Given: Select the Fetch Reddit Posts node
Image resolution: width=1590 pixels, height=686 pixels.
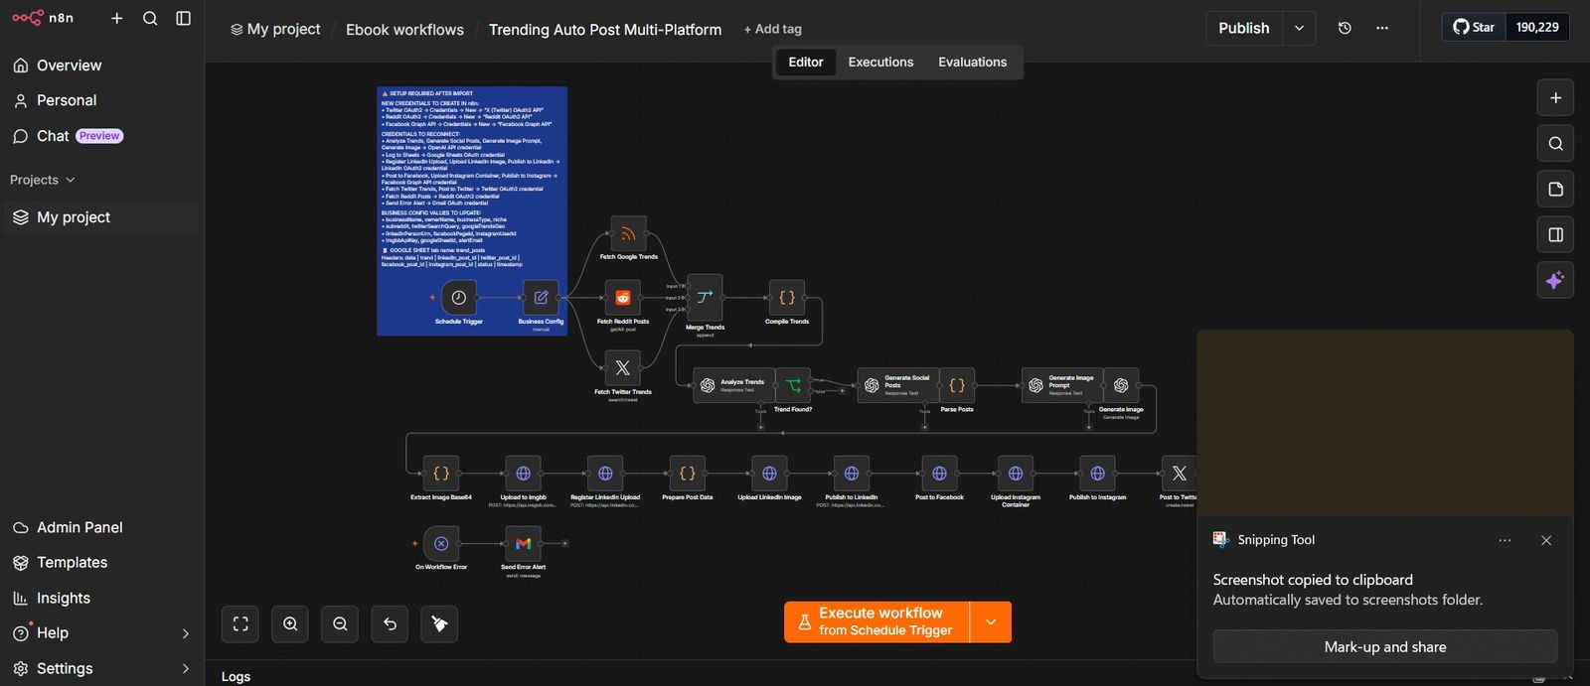Looking at the screenshot, I should pyautogui.click(x=623, y=297).
